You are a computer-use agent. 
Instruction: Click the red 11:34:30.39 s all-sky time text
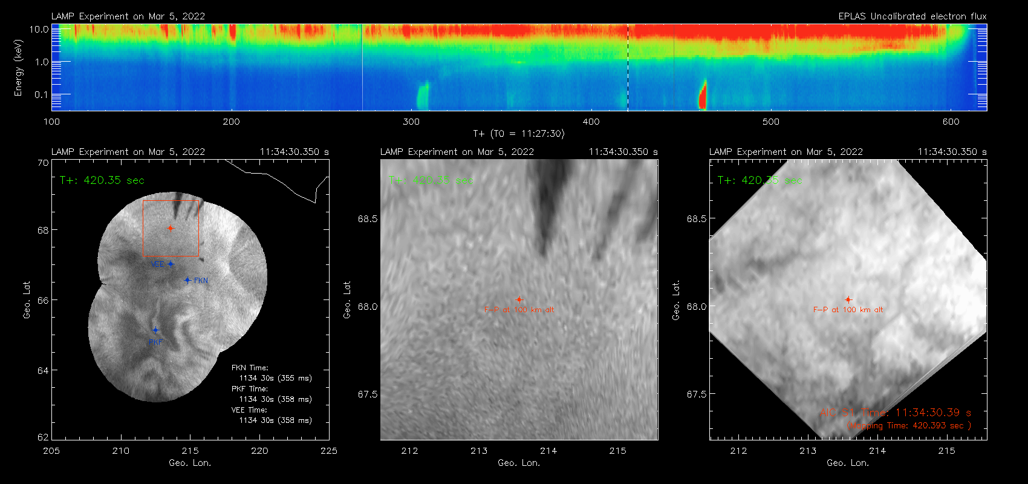933,413
